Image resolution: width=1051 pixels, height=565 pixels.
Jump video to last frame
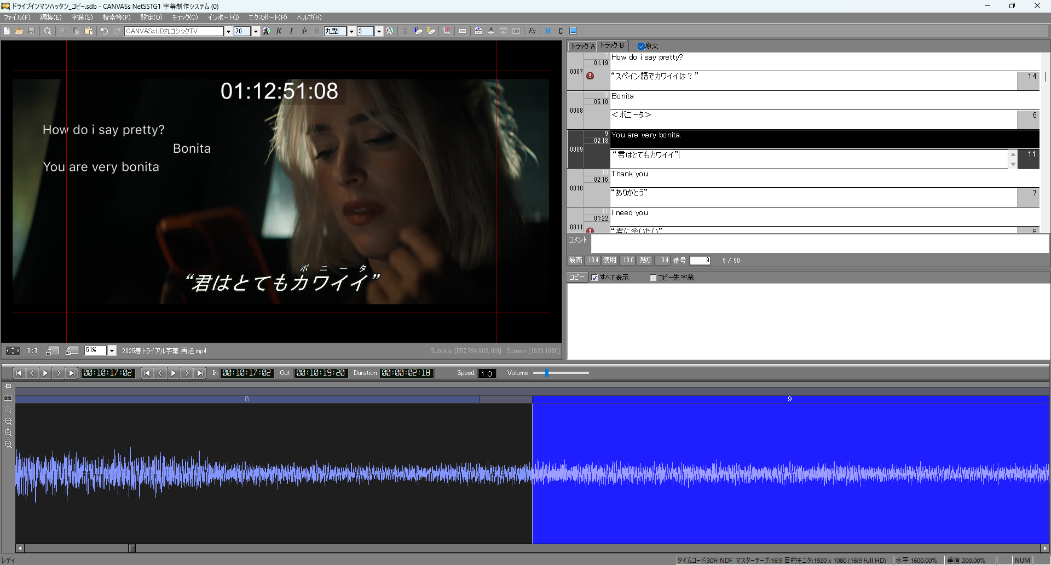[x=72, y=373]
